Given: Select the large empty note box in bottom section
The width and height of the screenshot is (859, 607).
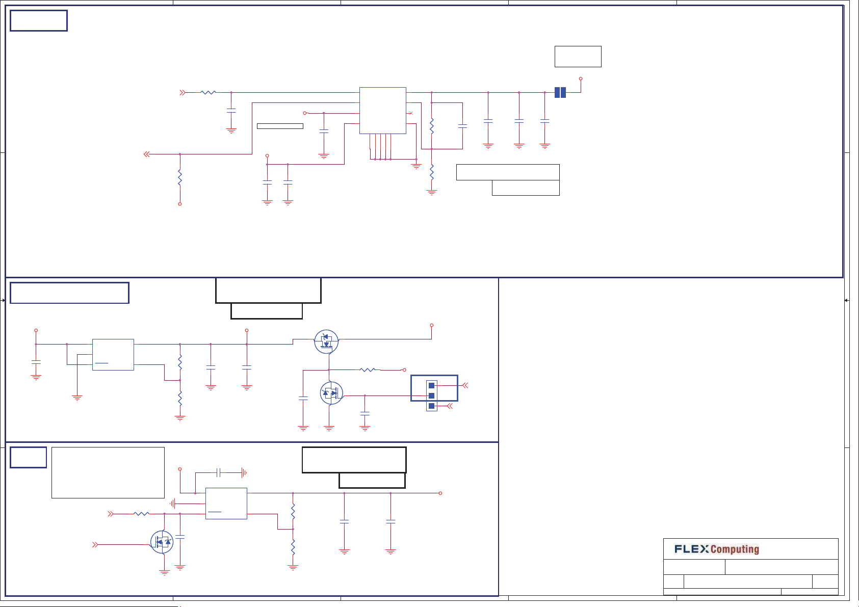Looking at the screenshot, I should (108, 472).
